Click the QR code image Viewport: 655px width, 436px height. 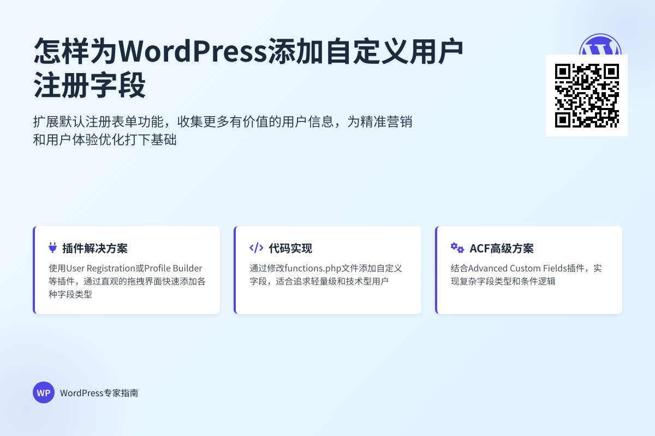[587, 95]
